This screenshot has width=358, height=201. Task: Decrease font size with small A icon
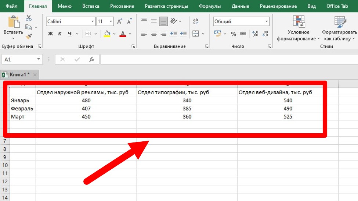(129, 21)
